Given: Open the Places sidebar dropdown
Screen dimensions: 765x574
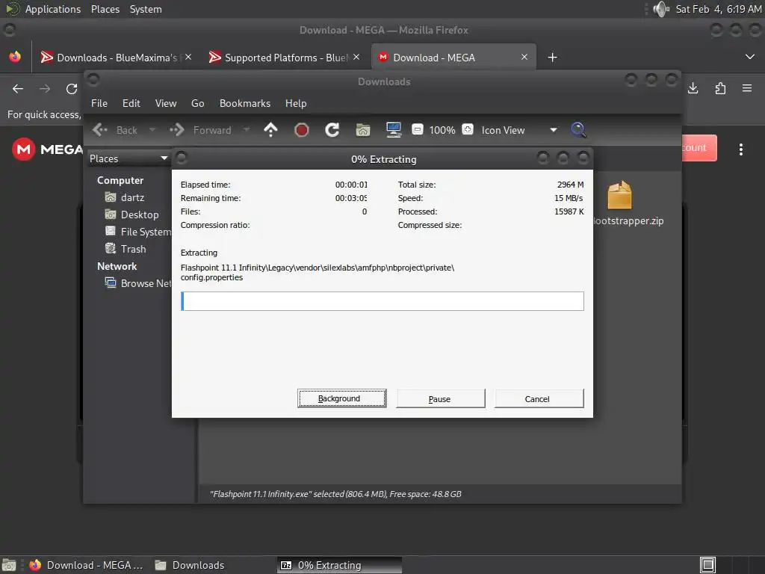Looking at the screenshot, I should tap(128, 158).
